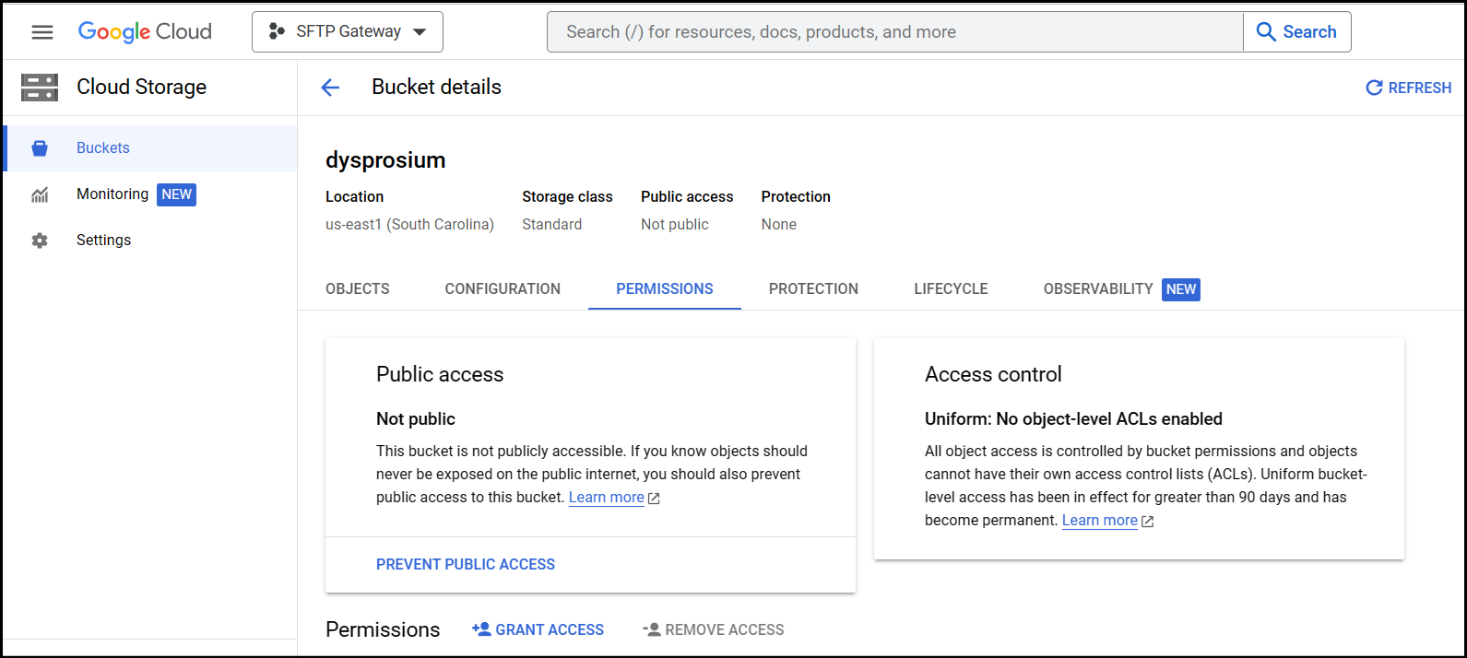Click the location value us-east1 (South Carolina)
The height and width of the screenshot is (658, 1467).
[x=409, y=224]
